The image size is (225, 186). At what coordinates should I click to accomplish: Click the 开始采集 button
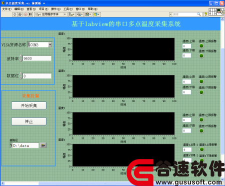[x=29, y=105]
